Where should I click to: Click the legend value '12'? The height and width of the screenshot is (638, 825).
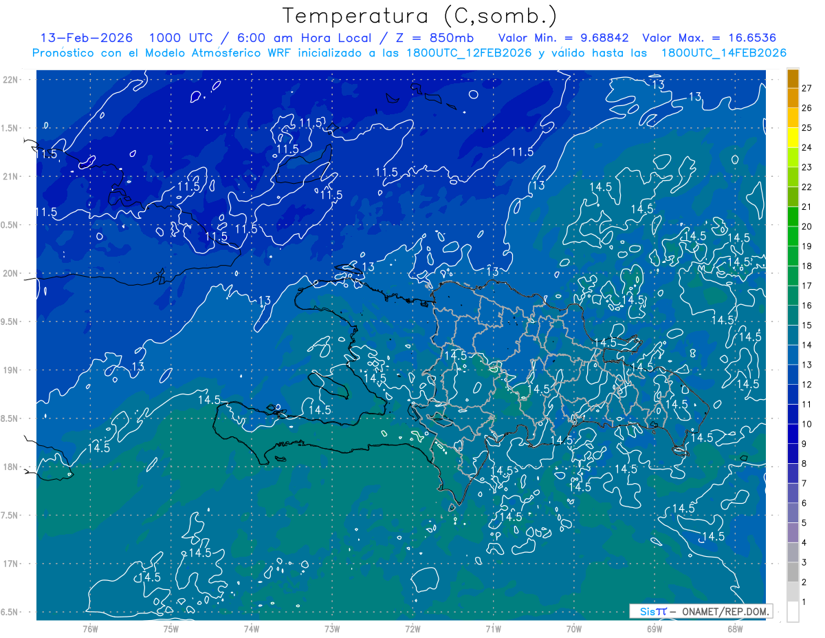click(806, 385)
